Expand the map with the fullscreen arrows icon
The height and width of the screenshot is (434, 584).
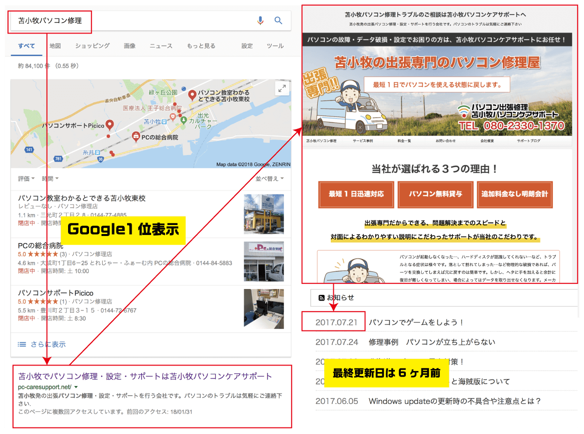point(282,88)
